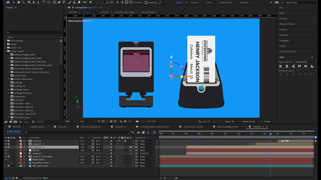321x180 pixels.
Task: Open the Effects & Presets panel
Action: (x=287, y=24)
